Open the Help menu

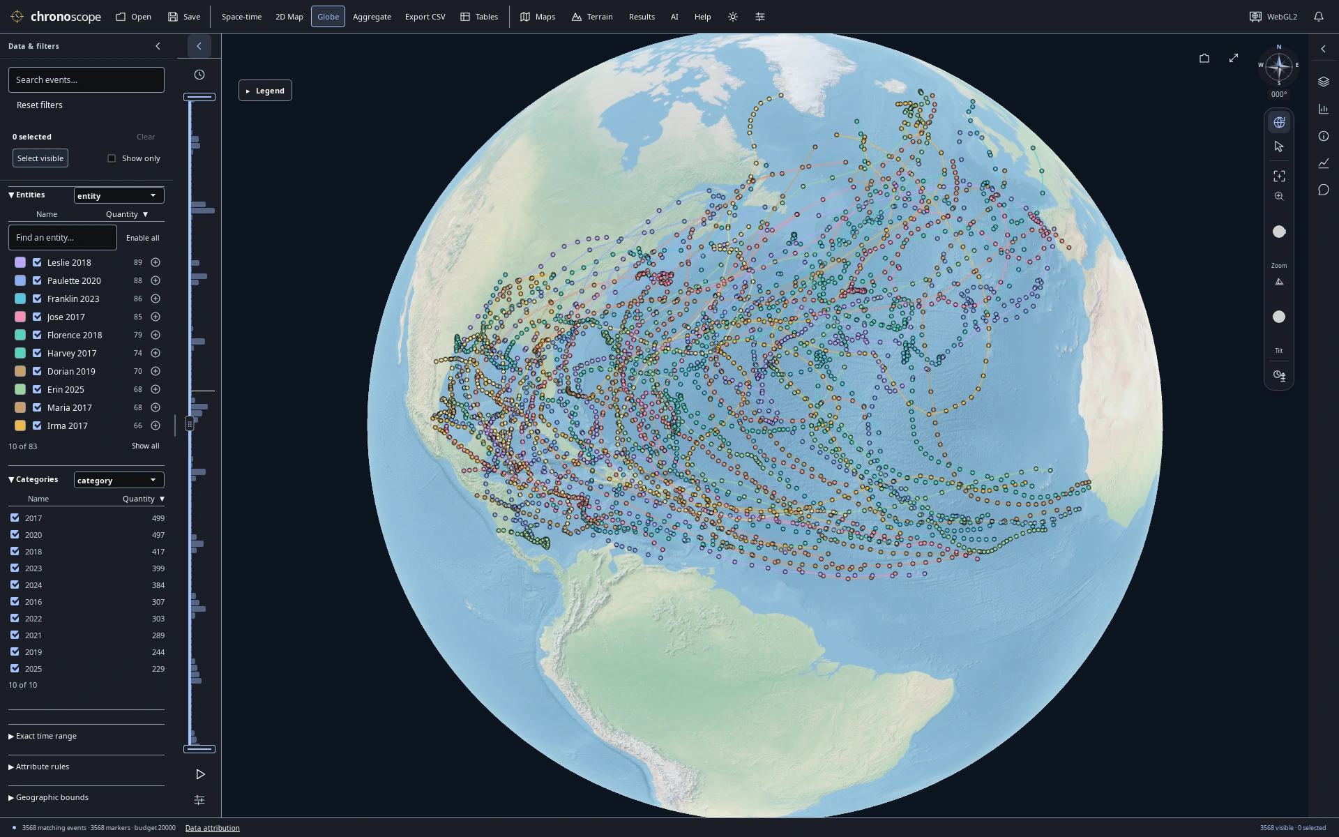point(702,17)
